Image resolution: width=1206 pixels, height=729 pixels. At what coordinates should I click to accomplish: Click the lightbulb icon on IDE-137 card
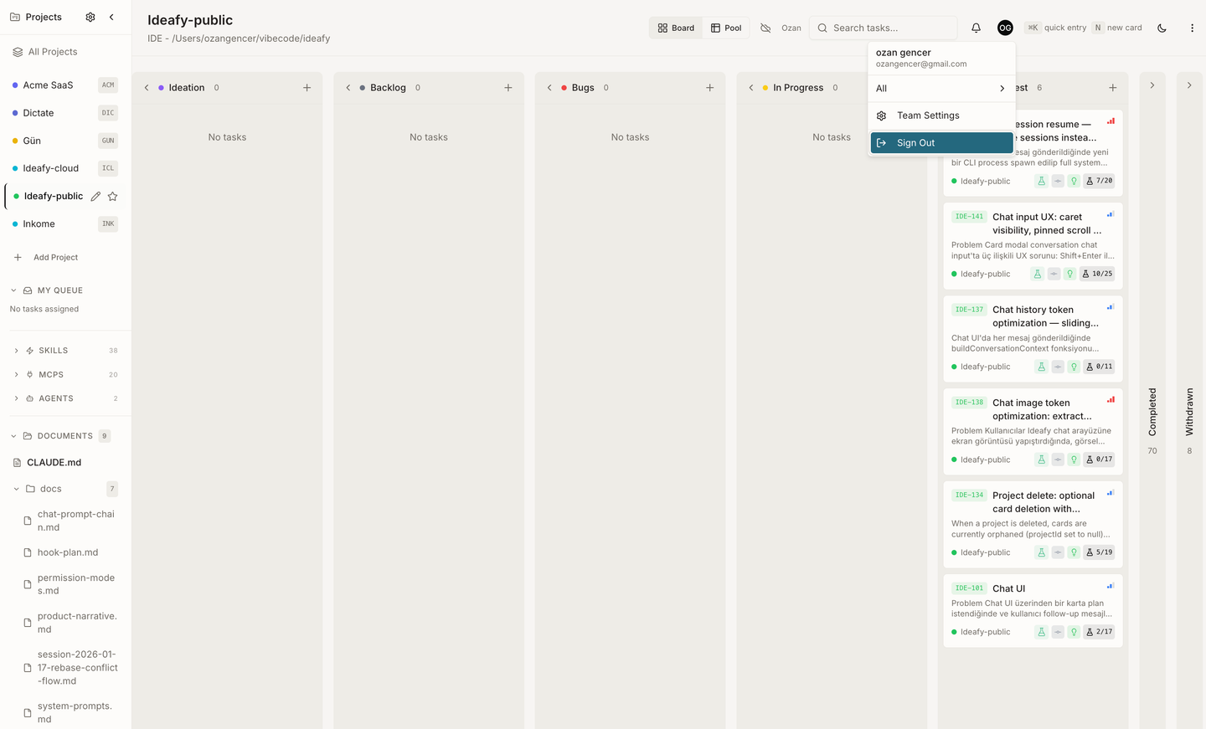point(1074,367)
